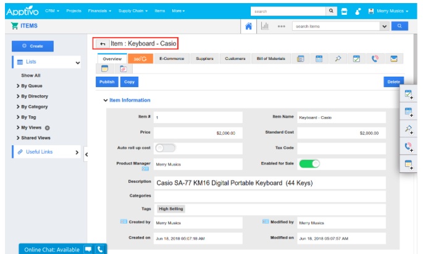Screen dimensions: 423x254
Task: Open the calendar tab icon
Action: (319, 59)
